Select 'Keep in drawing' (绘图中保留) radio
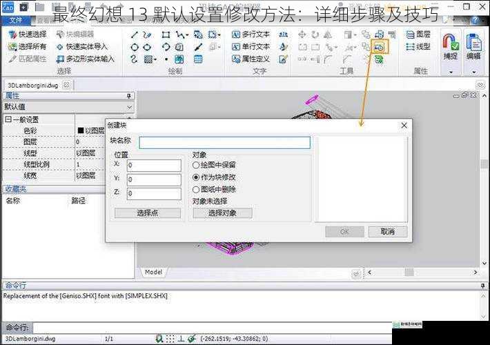 [196, 165]
